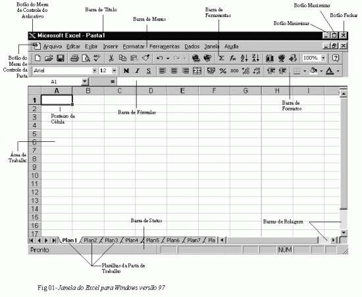Click the horizontal scrollbar right arrow
362x297 pixels.
333,240
